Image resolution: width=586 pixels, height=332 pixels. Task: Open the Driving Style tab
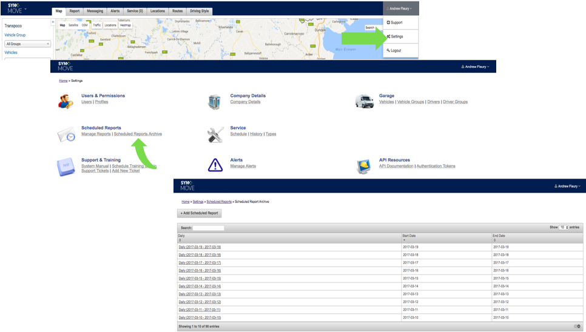[x=200, y=11]
